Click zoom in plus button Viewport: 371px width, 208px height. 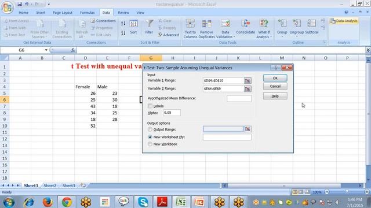367,192
